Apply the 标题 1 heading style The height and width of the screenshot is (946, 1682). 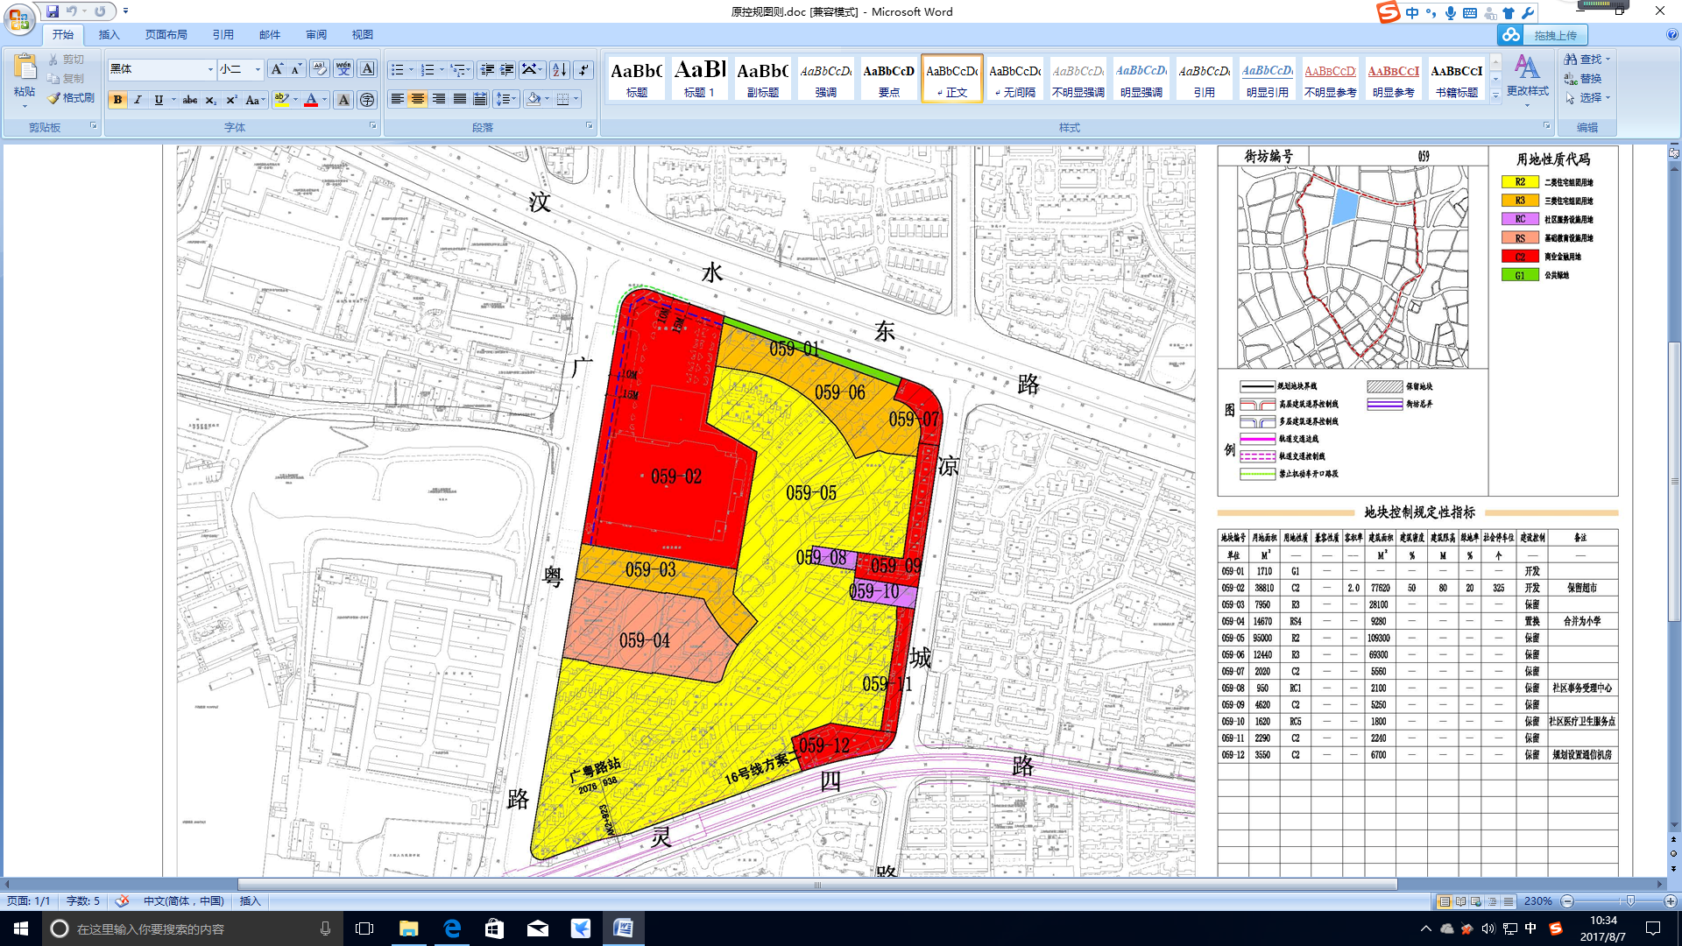(x=699, y=78)
